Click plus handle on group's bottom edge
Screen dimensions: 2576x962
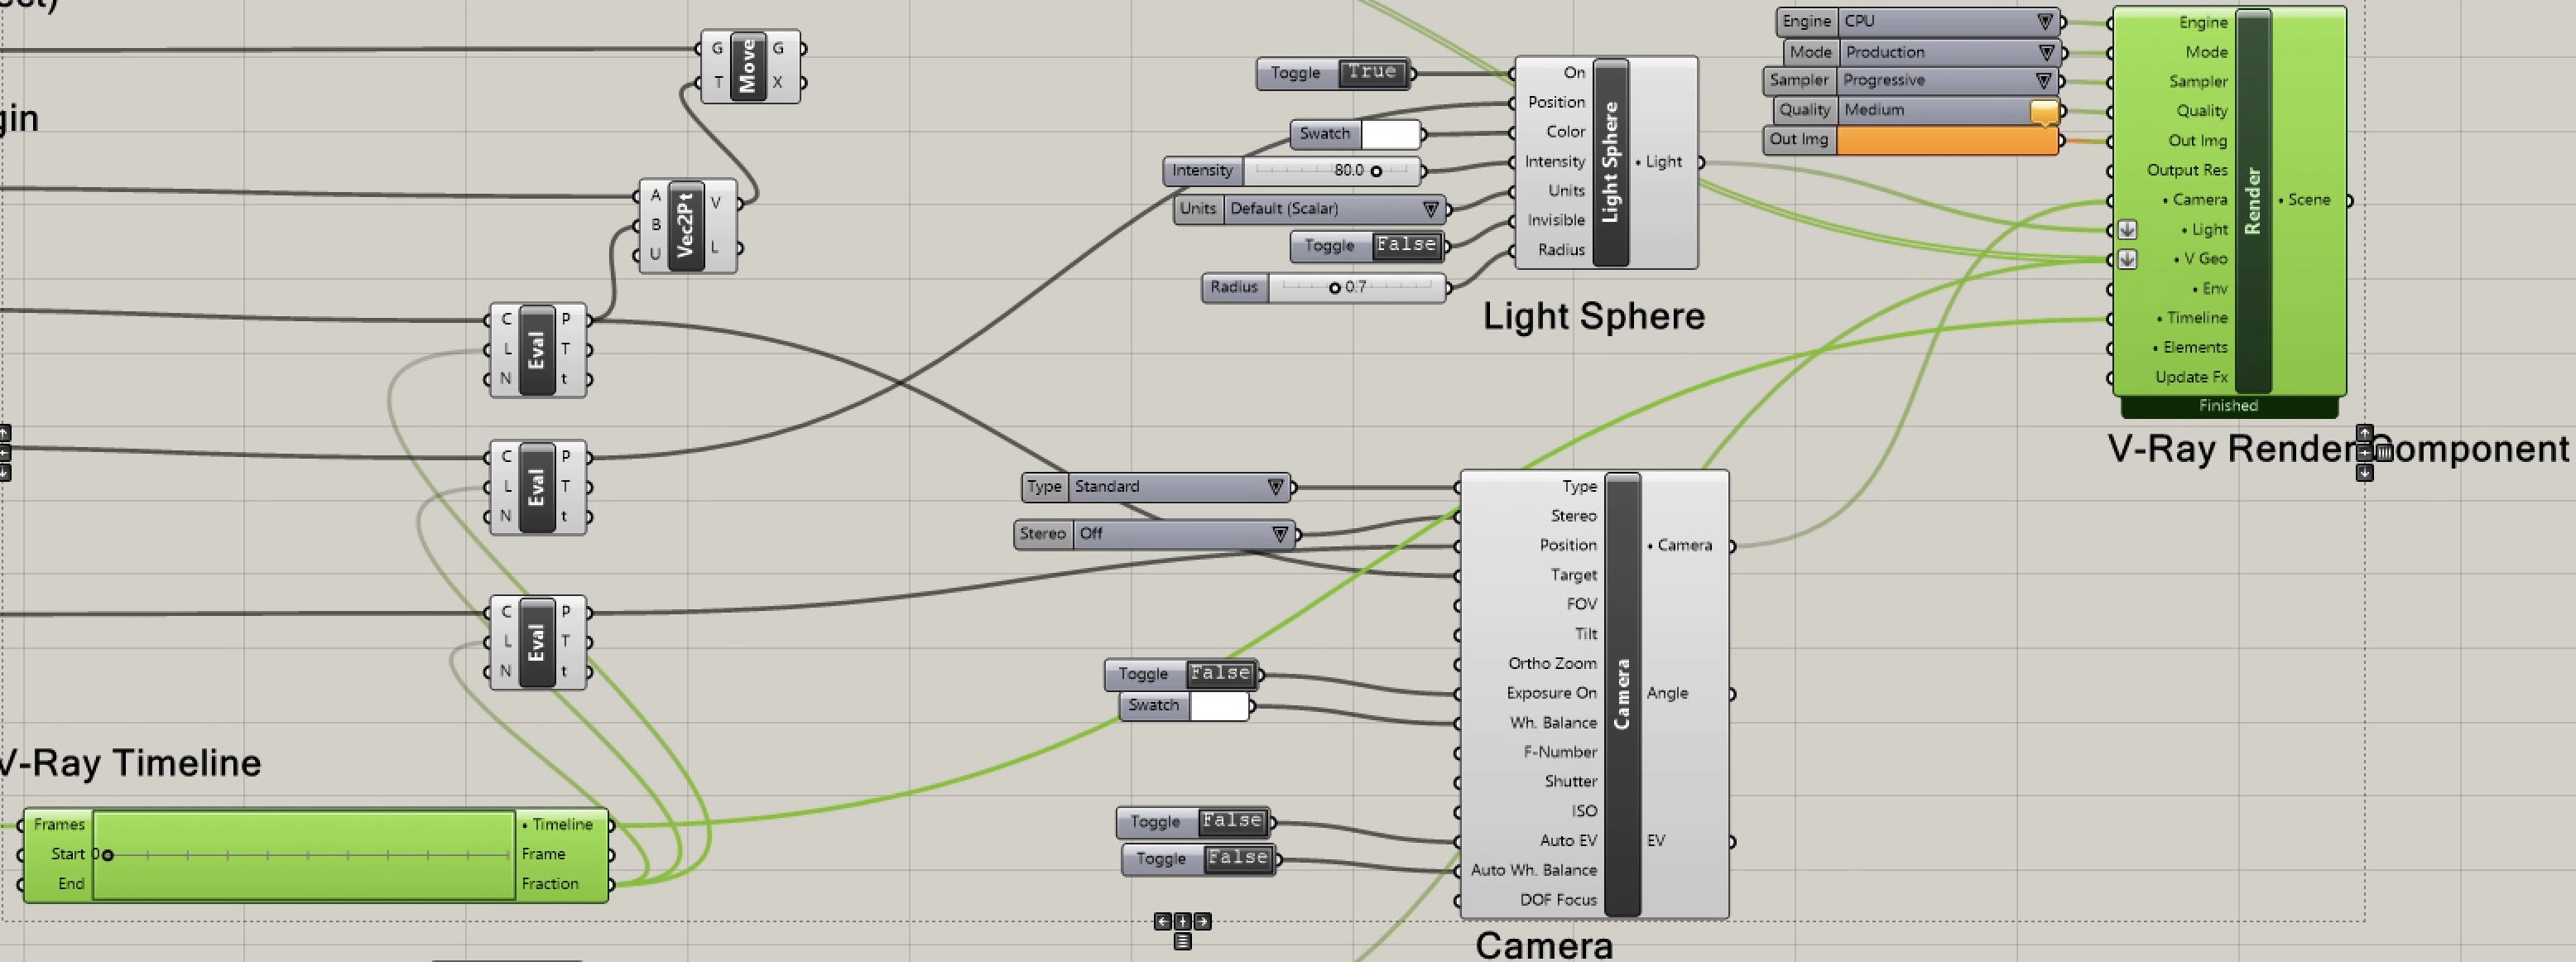point(1182,921)
